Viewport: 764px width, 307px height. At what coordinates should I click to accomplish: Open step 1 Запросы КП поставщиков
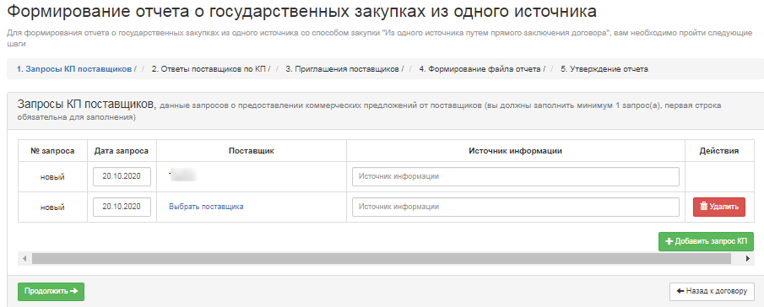pyautogui.click(x=74, y=69)
